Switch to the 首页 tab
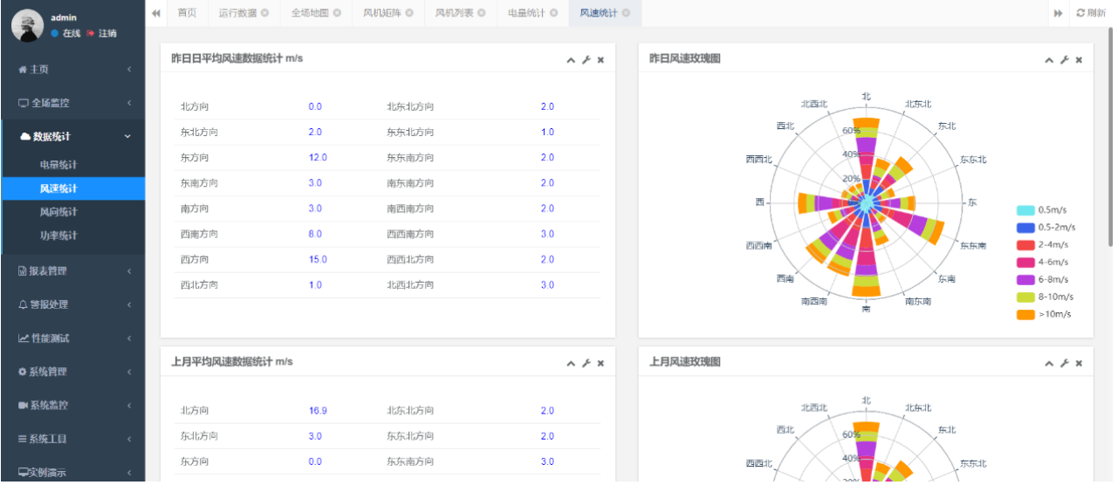The width and height of the screenshot is (1118, 485). (187, 13)
